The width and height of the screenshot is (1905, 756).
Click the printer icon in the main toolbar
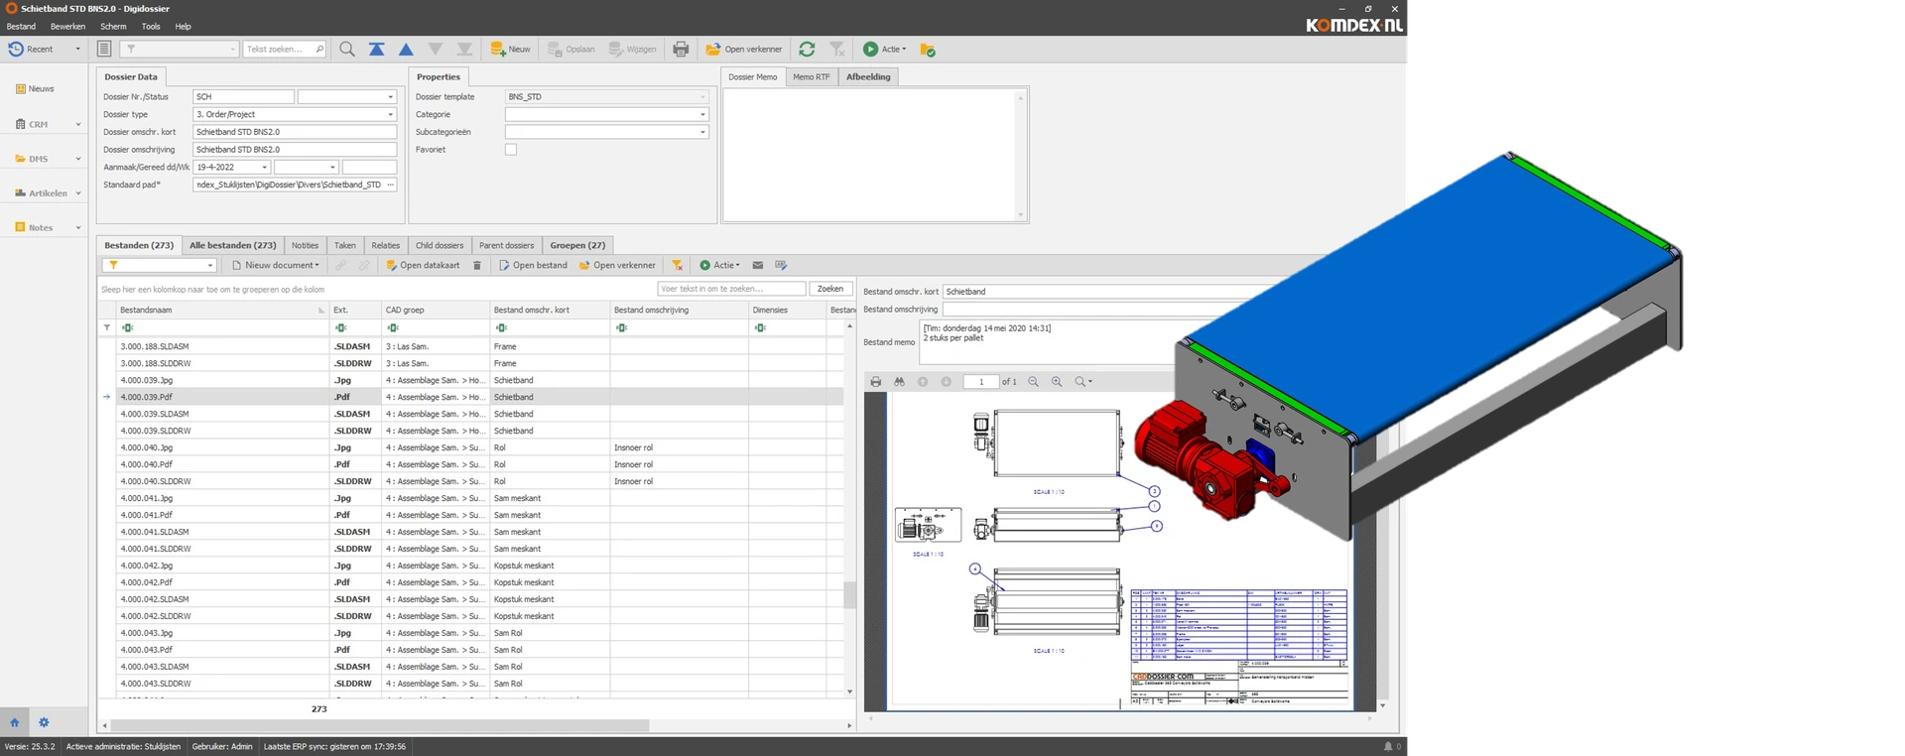[x=681, y=49]
